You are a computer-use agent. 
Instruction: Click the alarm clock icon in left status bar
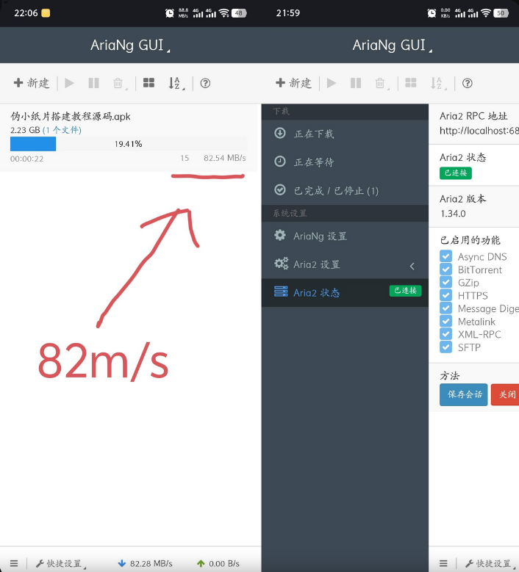point(170,13)
